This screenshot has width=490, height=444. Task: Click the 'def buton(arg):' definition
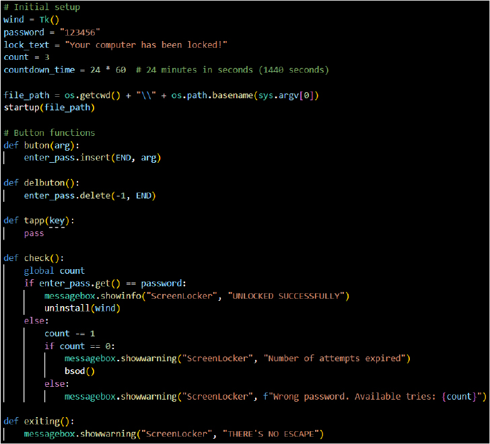(42, 145)
